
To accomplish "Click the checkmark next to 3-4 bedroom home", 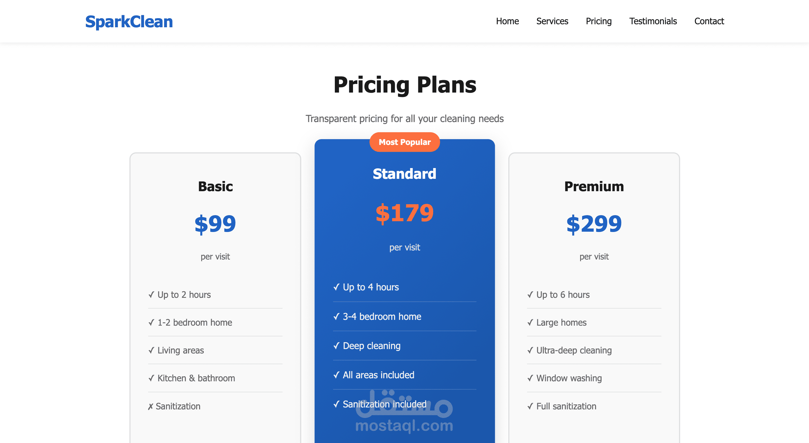I will tap(336, 316).
